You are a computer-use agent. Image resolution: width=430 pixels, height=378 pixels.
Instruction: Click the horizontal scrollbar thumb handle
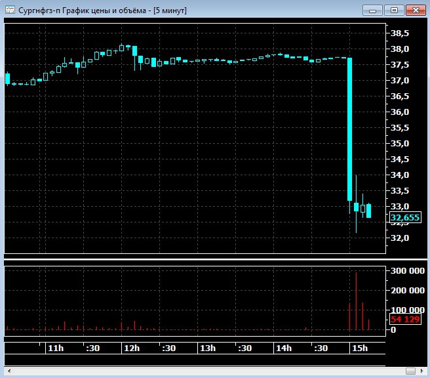[x=410, y=372]
